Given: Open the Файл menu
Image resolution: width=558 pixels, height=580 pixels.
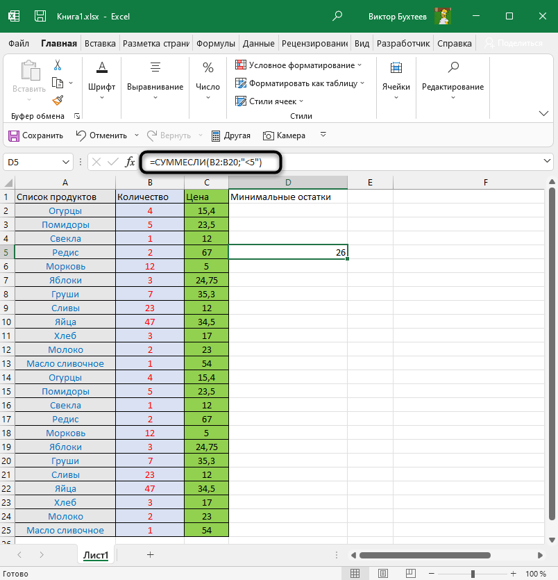Looking at the screenshot, I should click(18, 43).
